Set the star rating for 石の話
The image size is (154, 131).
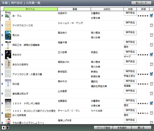143,84
